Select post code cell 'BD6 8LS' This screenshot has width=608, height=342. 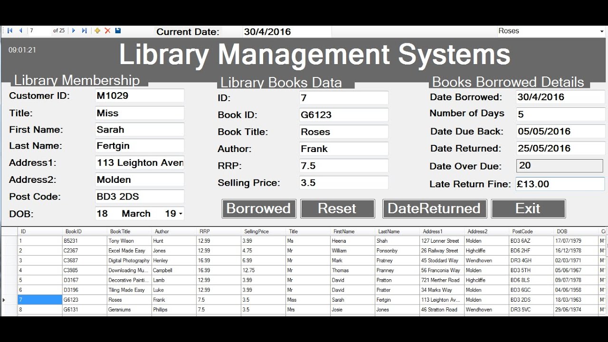(x=531, y=280)
